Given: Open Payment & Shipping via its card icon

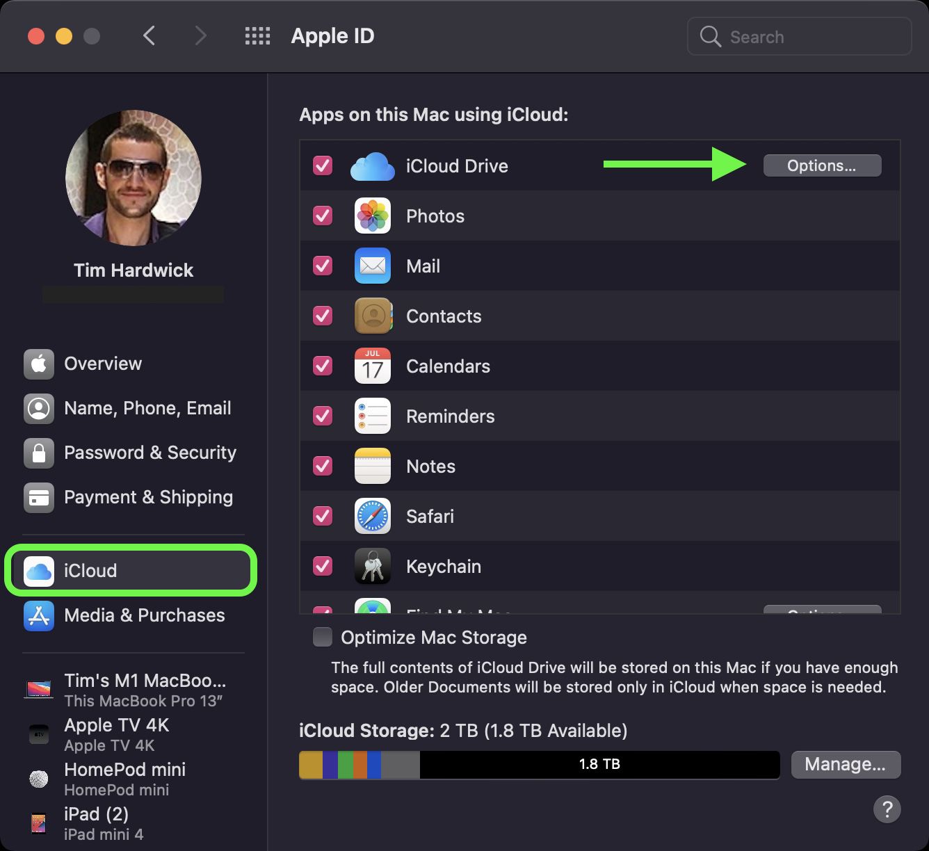Looking at the screenshot, I should click(39, 497).
